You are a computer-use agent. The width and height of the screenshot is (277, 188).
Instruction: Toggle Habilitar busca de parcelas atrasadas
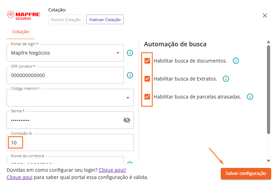coord(147,97)
